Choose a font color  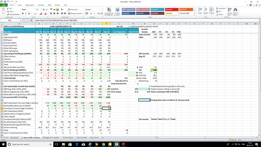(x=45, y=14)
